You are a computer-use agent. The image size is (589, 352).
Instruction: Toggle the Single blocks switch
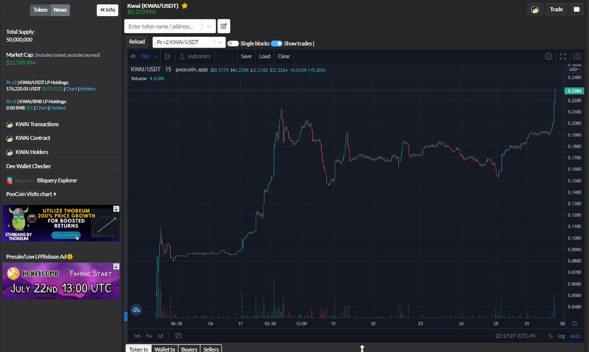point(233,44)
